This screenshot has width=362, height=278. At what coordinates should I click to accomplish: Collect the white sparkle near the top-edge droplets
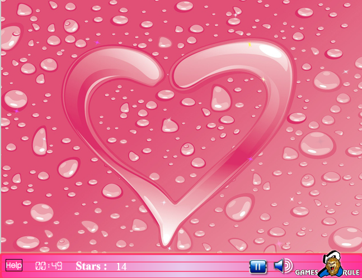(236, 15)
